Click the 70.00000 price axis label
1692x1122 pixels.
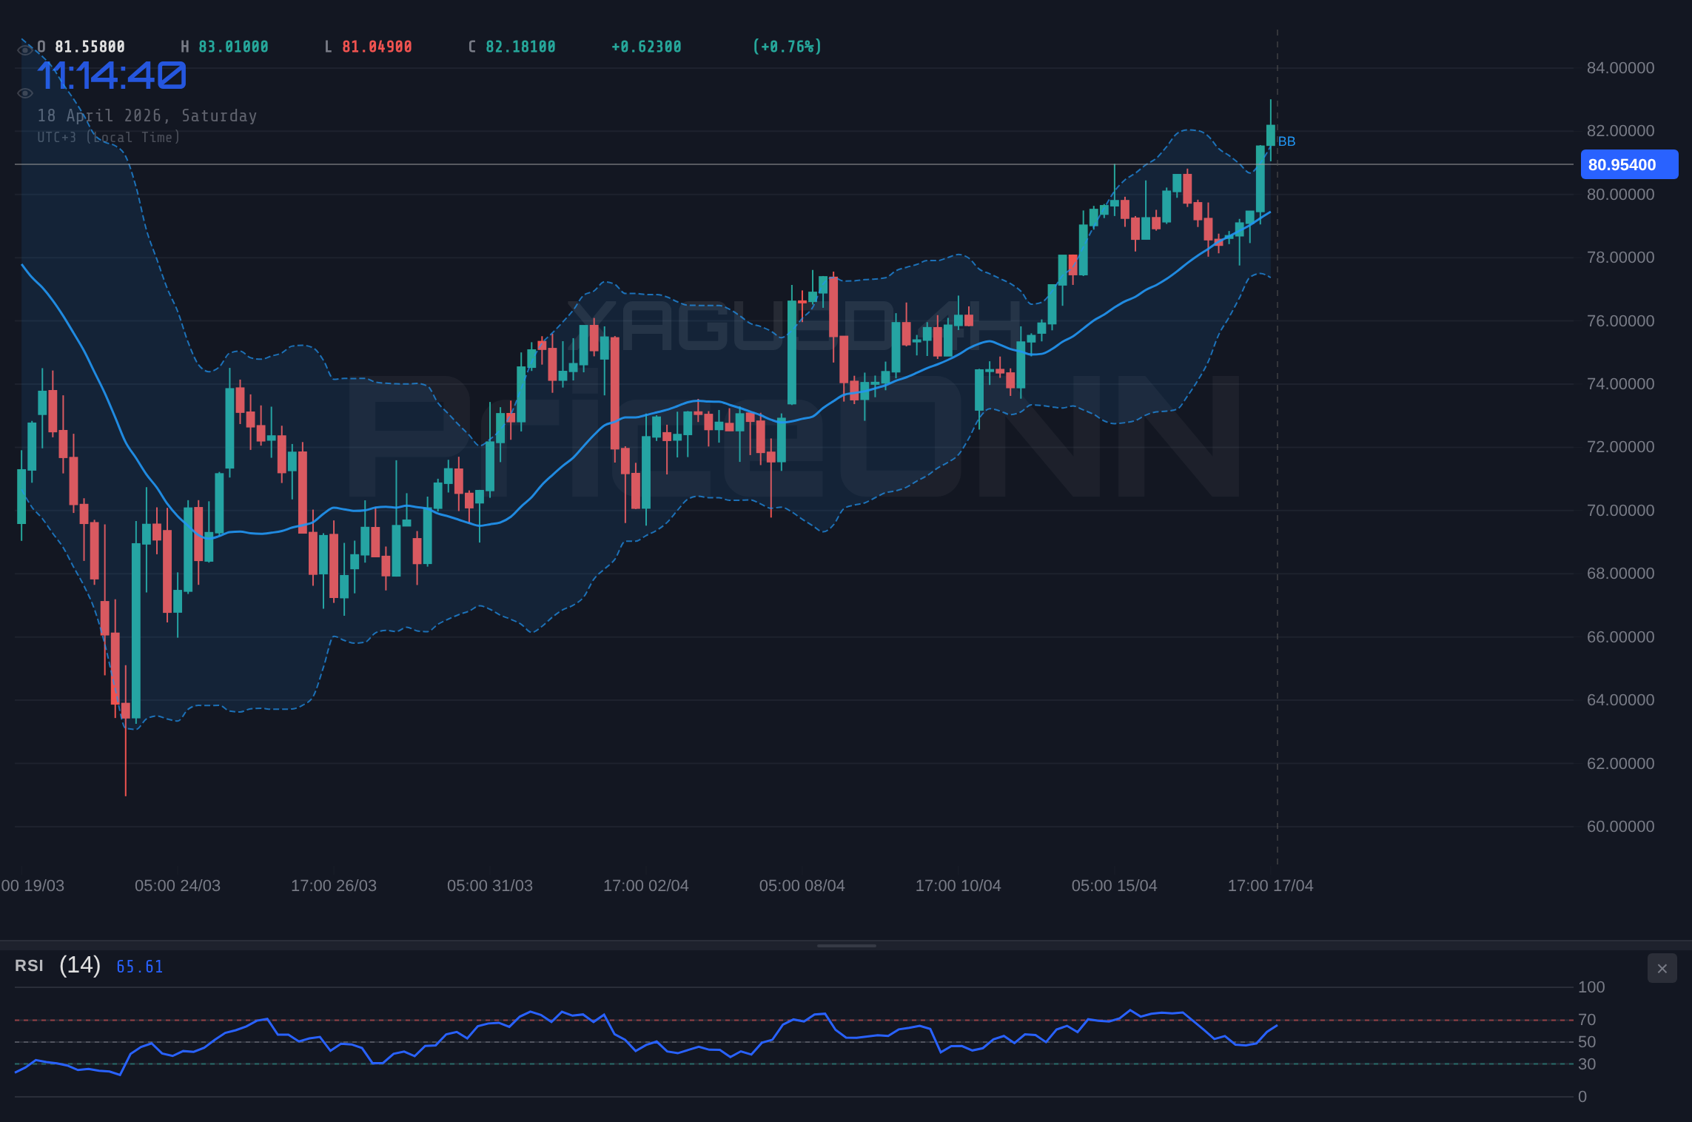coord(1620,511)
